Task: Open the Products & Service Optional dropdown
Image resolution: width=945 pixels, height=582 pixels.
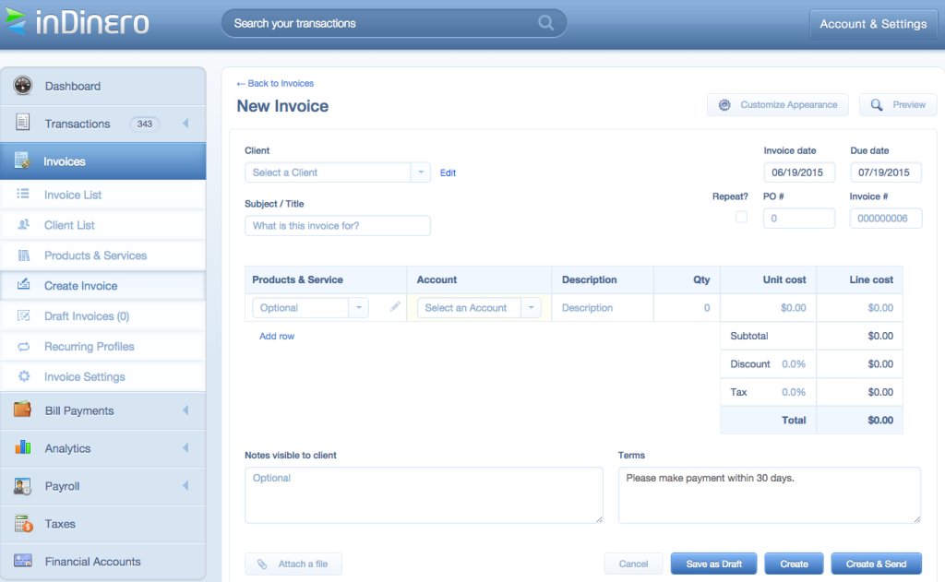Action: click(x=359, y=308)
